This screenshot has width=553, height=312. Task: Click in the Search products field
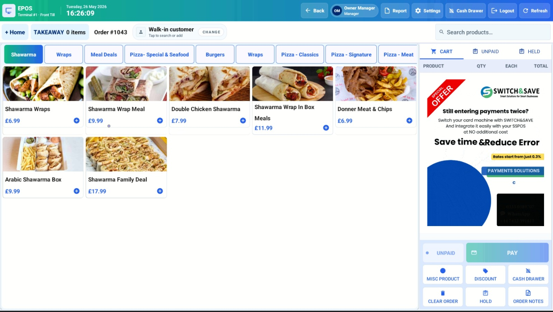[493, 32]
